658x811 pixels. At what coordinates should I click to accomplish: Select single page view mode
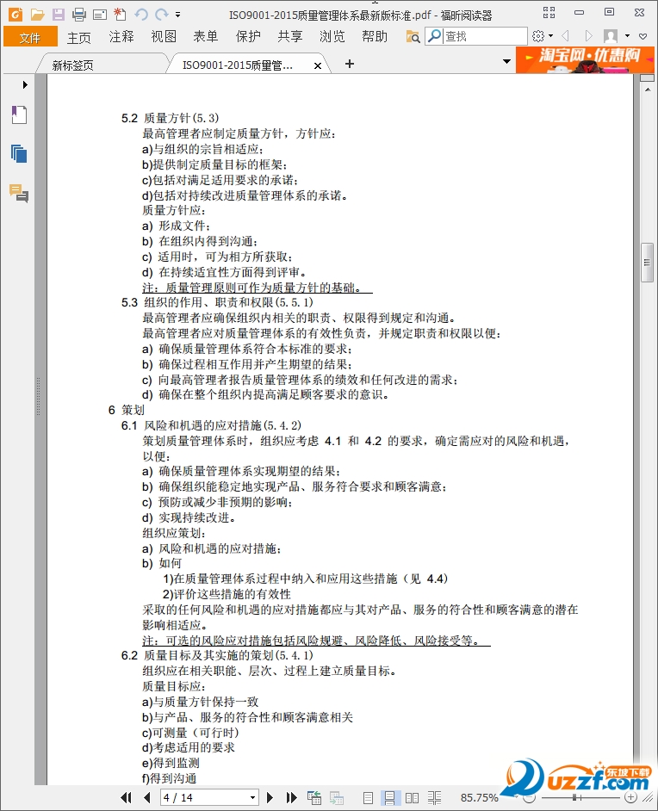click(x=369, y=798)
